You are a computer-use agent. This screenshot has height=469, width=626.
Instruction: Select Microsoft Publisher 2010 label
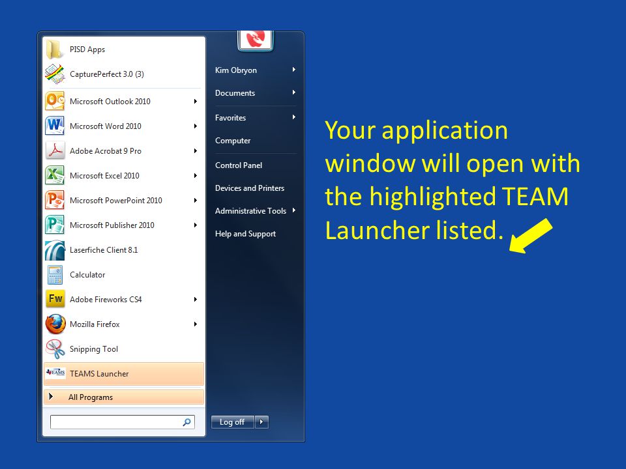(x=112, y=225)
